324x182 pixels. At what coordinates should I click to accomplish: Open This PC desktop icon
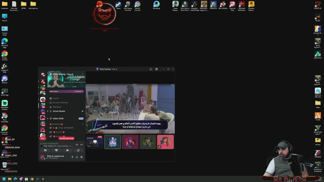5,18
